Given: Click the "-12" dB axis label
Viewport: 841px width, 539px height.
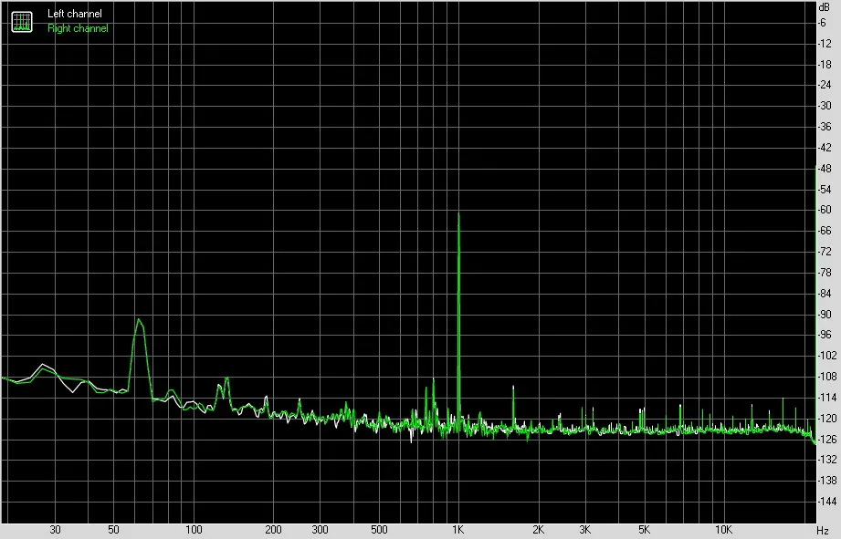Looking at the screenshot, I should (x=825, y=44).
